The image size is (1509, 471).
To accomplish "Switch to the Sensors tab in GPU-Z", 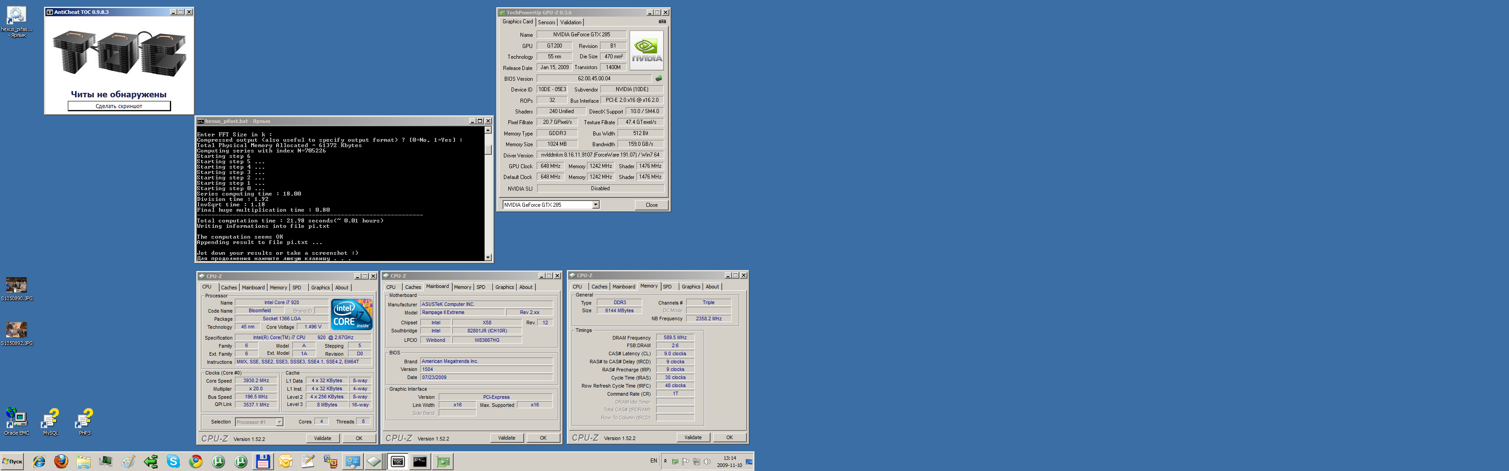I will tap(547, 22).
